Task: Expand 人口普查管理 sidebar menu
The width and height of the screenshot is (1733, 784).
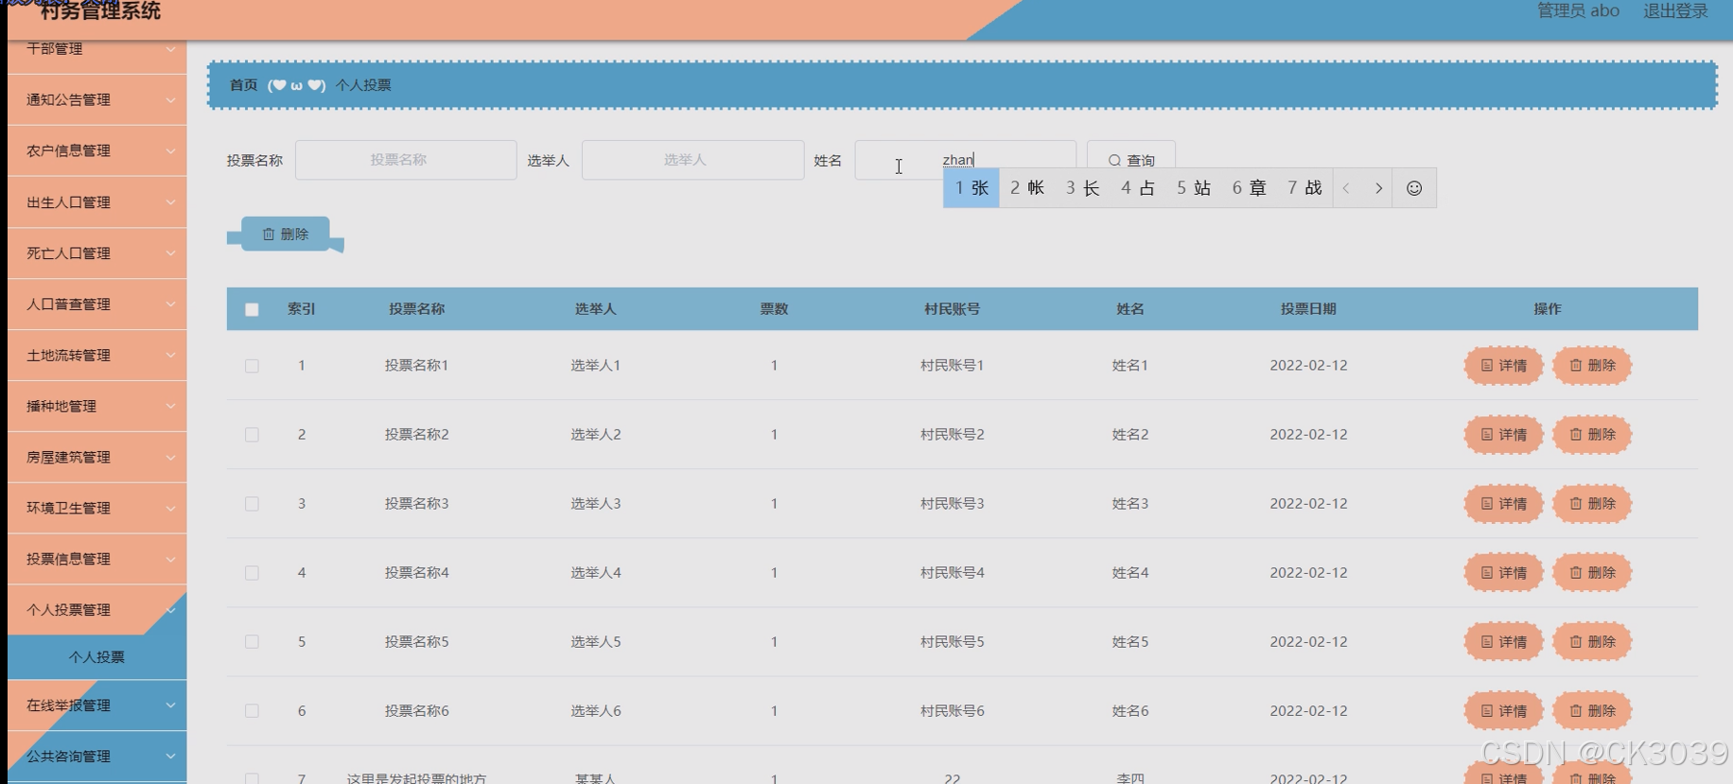Action: (97, 304)
